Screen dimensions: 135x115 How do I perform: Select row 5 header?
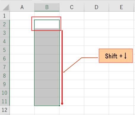(5, 50)
